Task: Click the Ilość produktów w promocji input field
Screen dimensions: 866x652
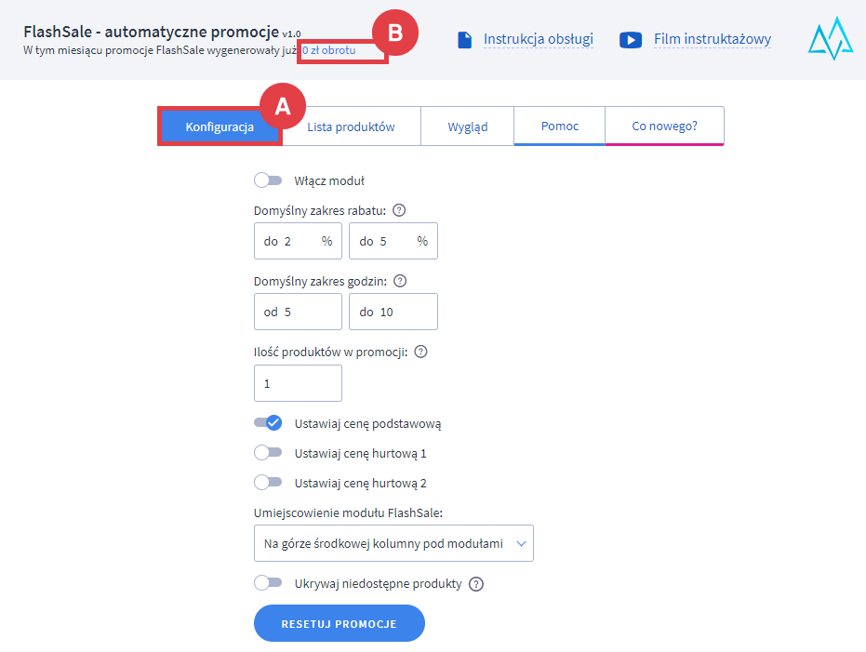Action: click(298, 383)
